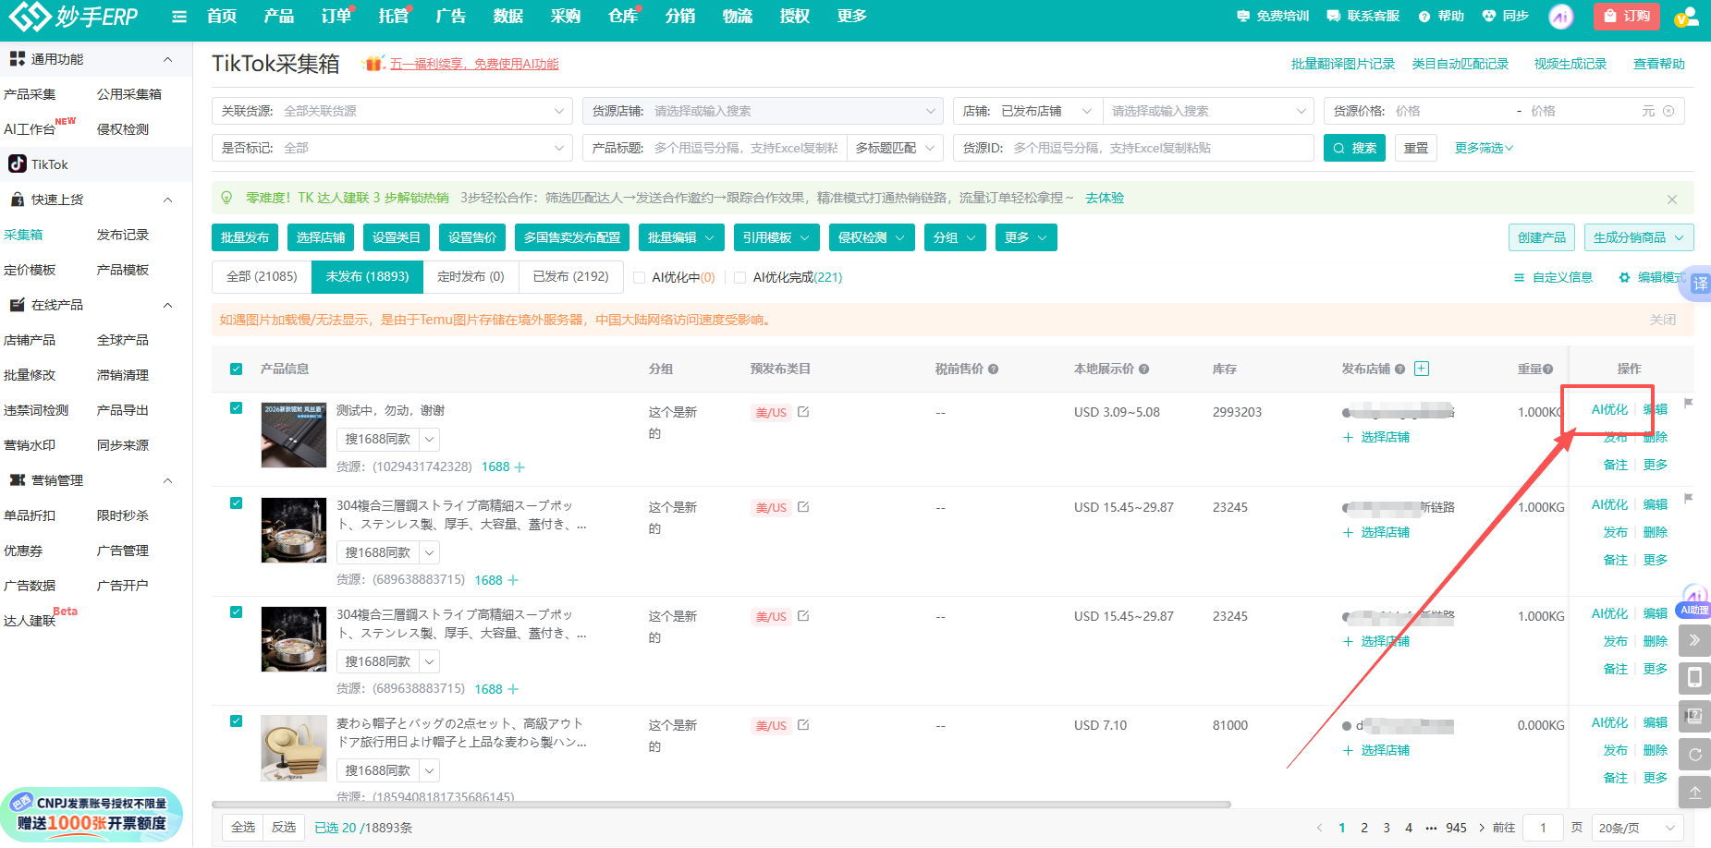
Task: Click the page jump number input
Action: 1543,828
